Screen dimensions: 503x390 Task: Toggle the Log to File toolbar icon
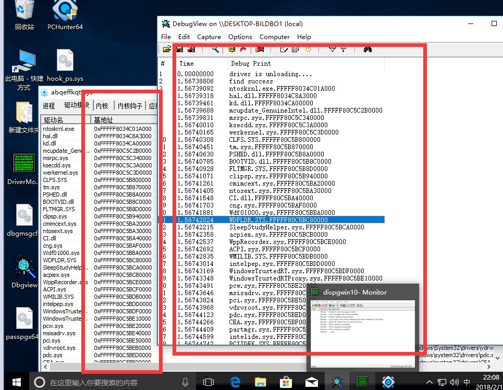tap(191, 49)
